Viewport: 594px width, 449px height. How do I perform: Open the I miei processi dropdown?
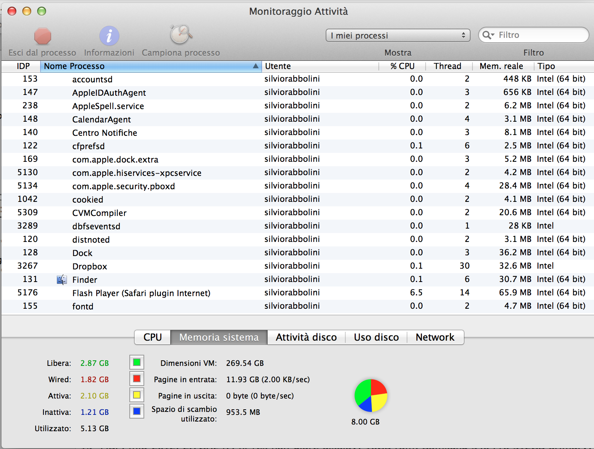[398, 36]
